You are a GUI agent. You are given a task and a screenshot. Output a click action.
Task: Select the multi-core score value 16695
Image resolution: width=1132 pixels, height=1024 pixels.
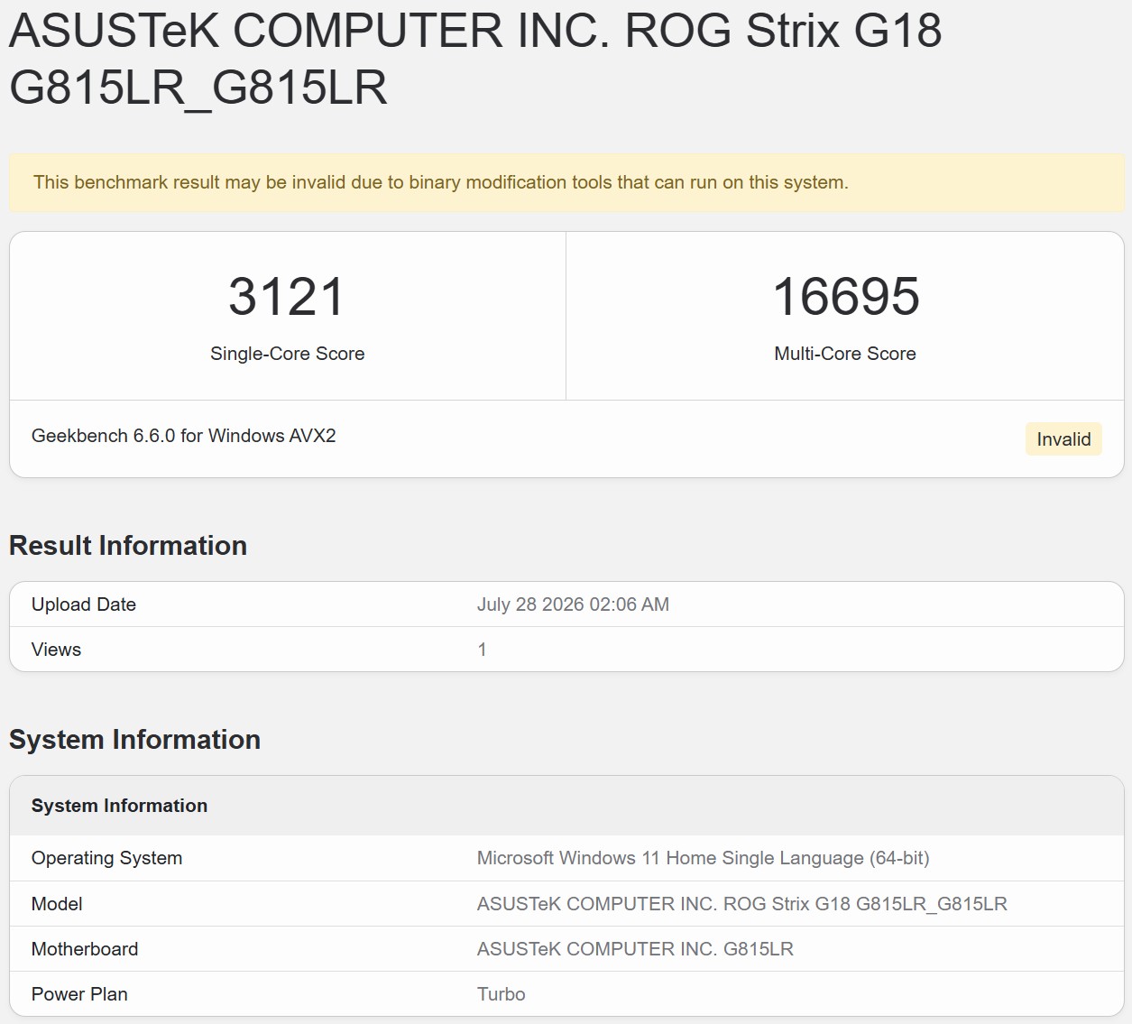pos(845,297)
